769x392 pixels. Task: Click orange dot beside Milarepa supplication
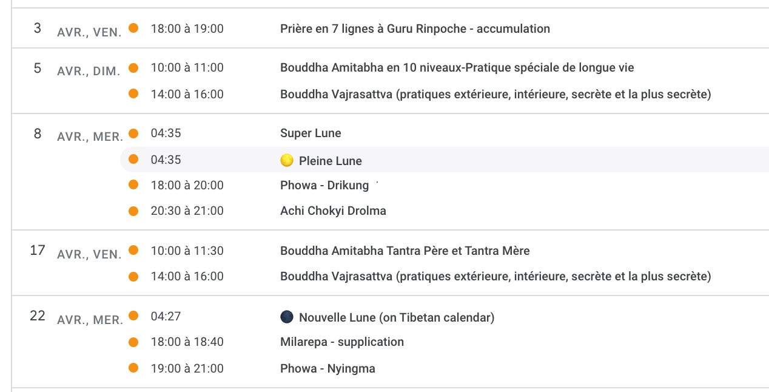(x=133, y=342)
